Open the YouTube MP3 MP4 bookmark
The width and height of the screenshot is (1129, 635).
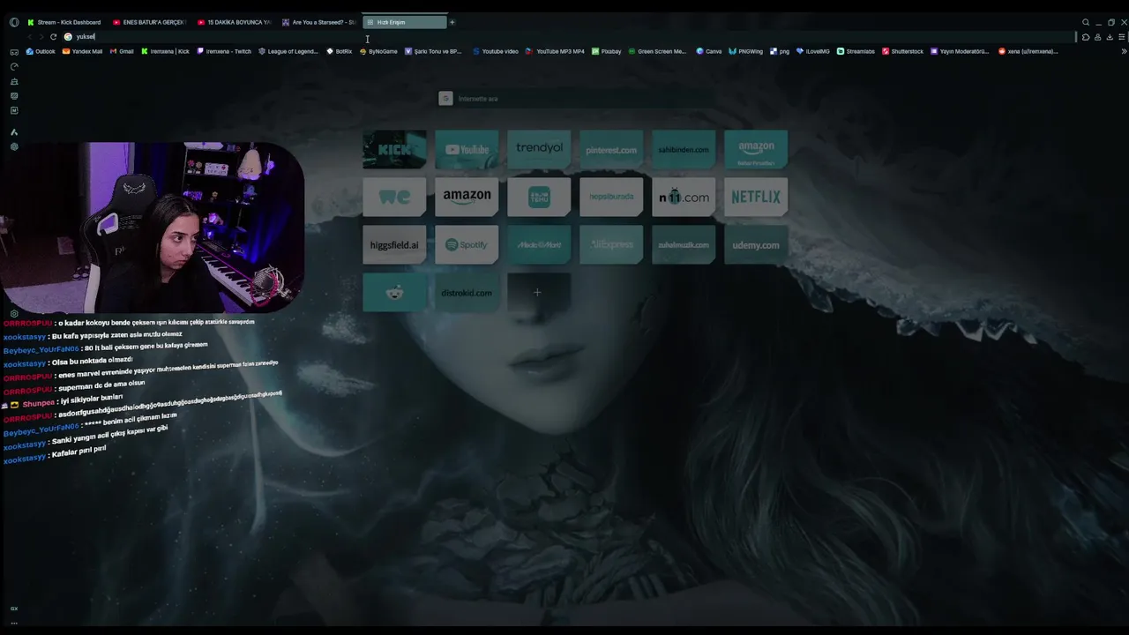[555, 51]
